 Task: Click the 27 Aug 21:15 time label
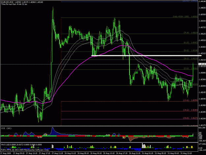[x=57, y=153]
